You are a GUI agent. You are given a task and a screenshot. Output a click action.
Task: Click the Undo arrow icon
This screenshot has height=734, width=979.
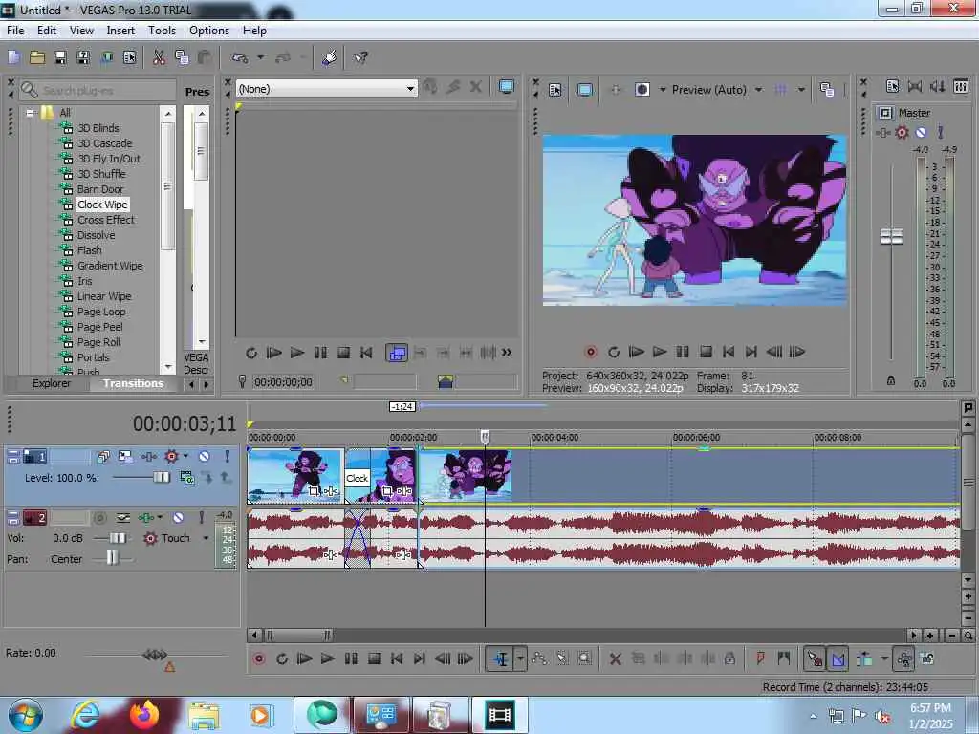click(240, 57)
